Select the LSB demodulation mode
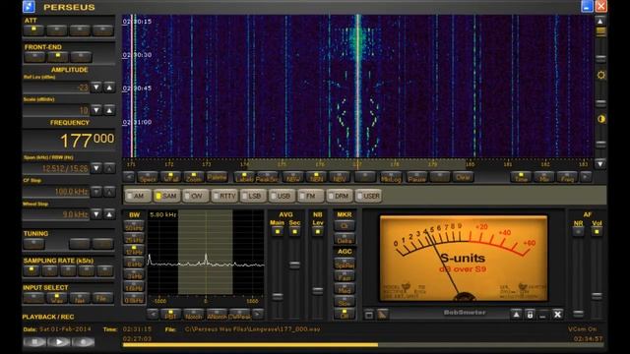The height and width of the screenshot is (354, 630). tap(254, 196)
